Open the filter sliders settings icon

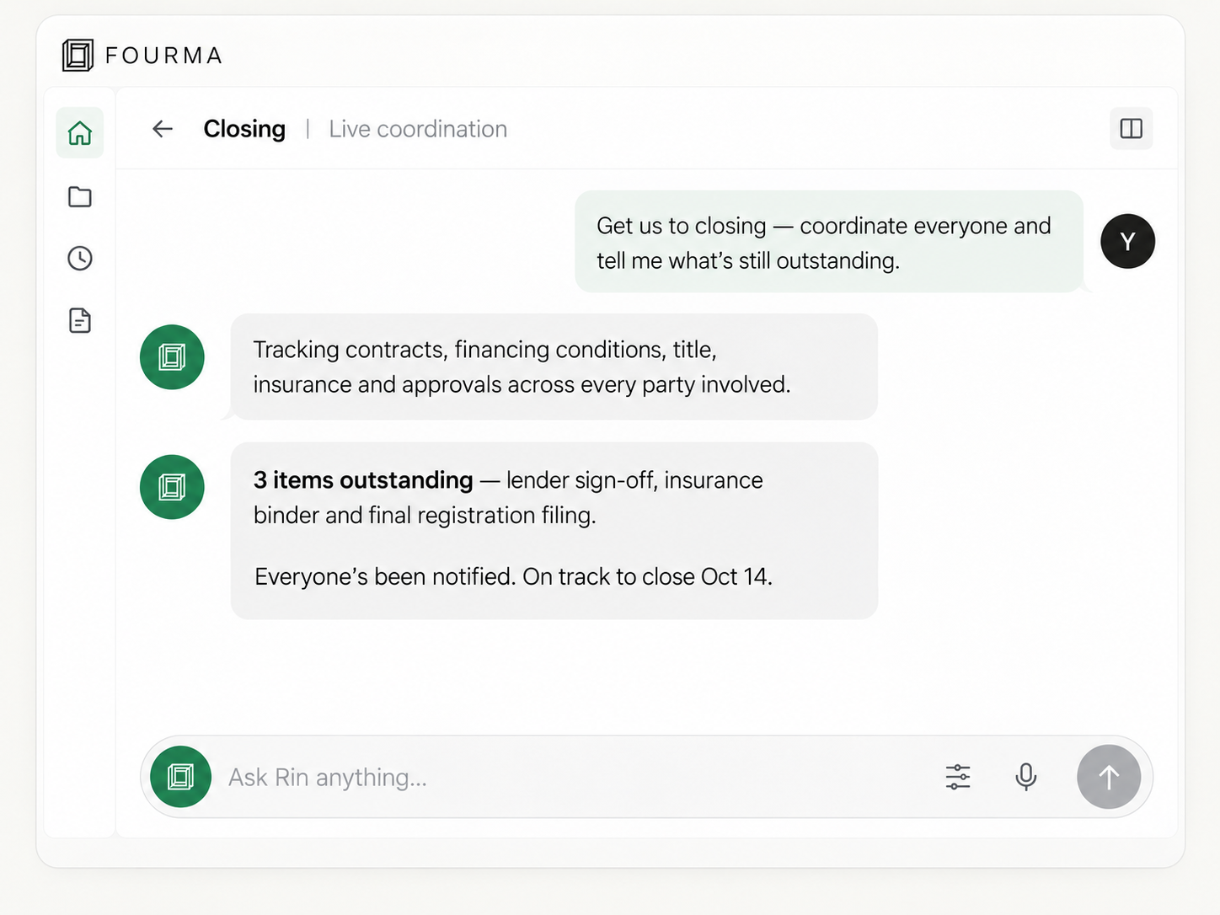point(958,777)
